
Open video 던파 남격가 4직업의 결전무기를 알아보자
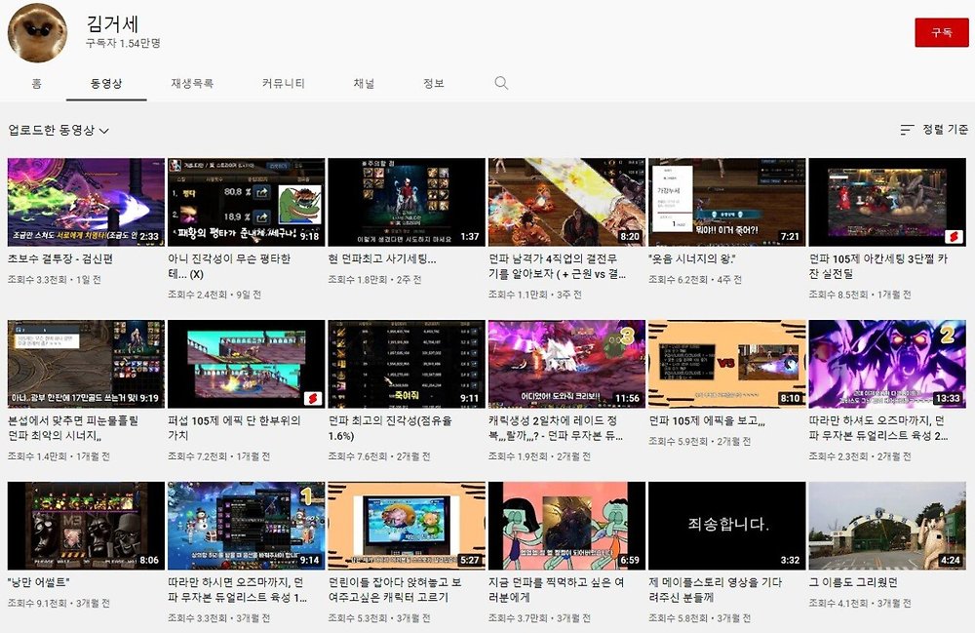(557, 266)
